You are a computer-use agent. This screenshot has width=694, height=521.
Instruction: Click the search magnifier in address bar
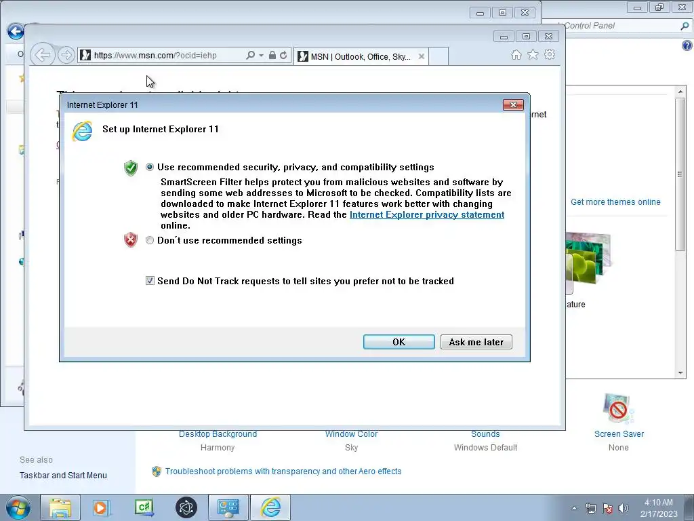[250, 55]
